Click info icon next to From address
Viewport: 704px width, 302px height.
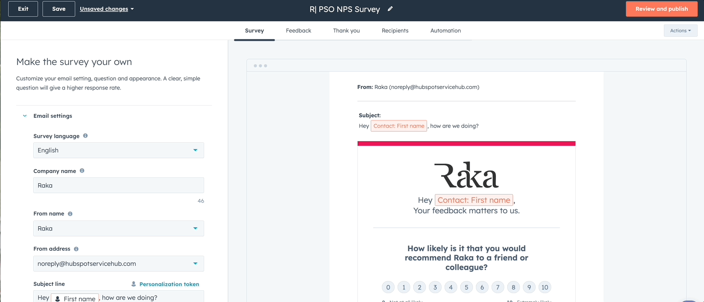[x=76, y=249]
